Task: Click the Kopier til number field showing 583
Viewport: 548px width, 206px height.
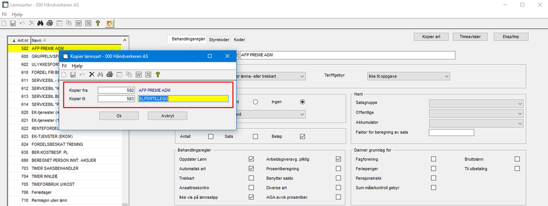Action: coord(116,99)
